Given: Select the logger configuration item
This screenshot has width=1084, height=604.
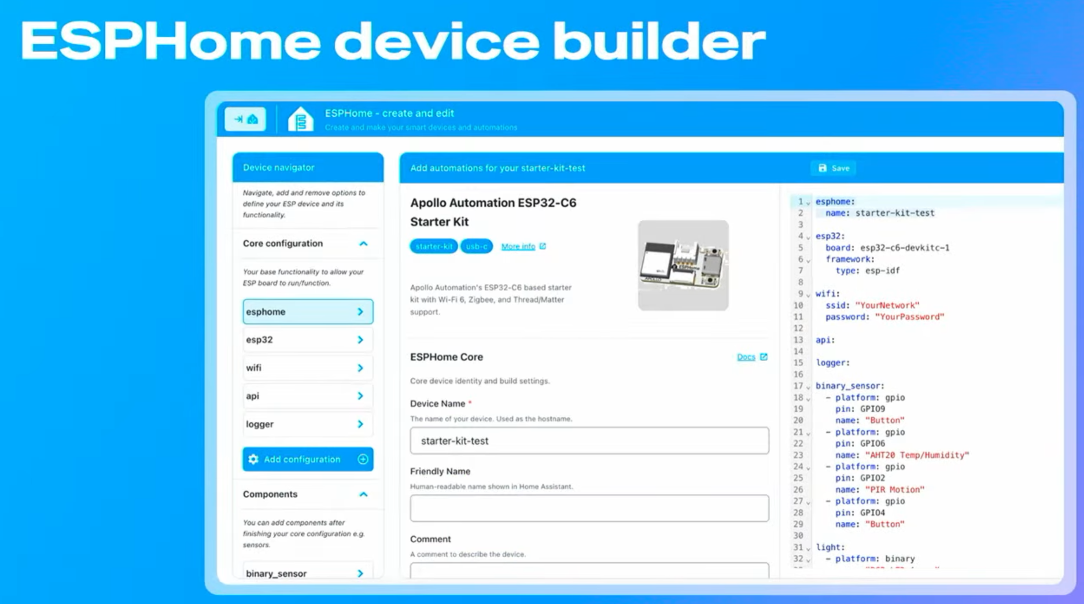Looking at the screenshot, I should pos(307,424).
